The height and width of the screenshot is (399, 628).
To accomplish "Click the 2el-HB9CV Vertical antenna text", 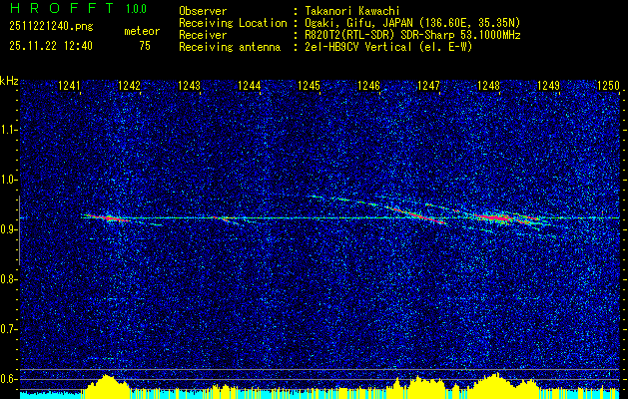I will click(388, 47).
